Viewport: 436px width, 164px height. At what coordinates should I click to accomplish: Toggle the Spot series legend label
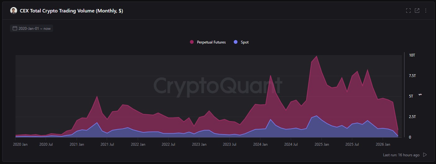coord(245,42)
